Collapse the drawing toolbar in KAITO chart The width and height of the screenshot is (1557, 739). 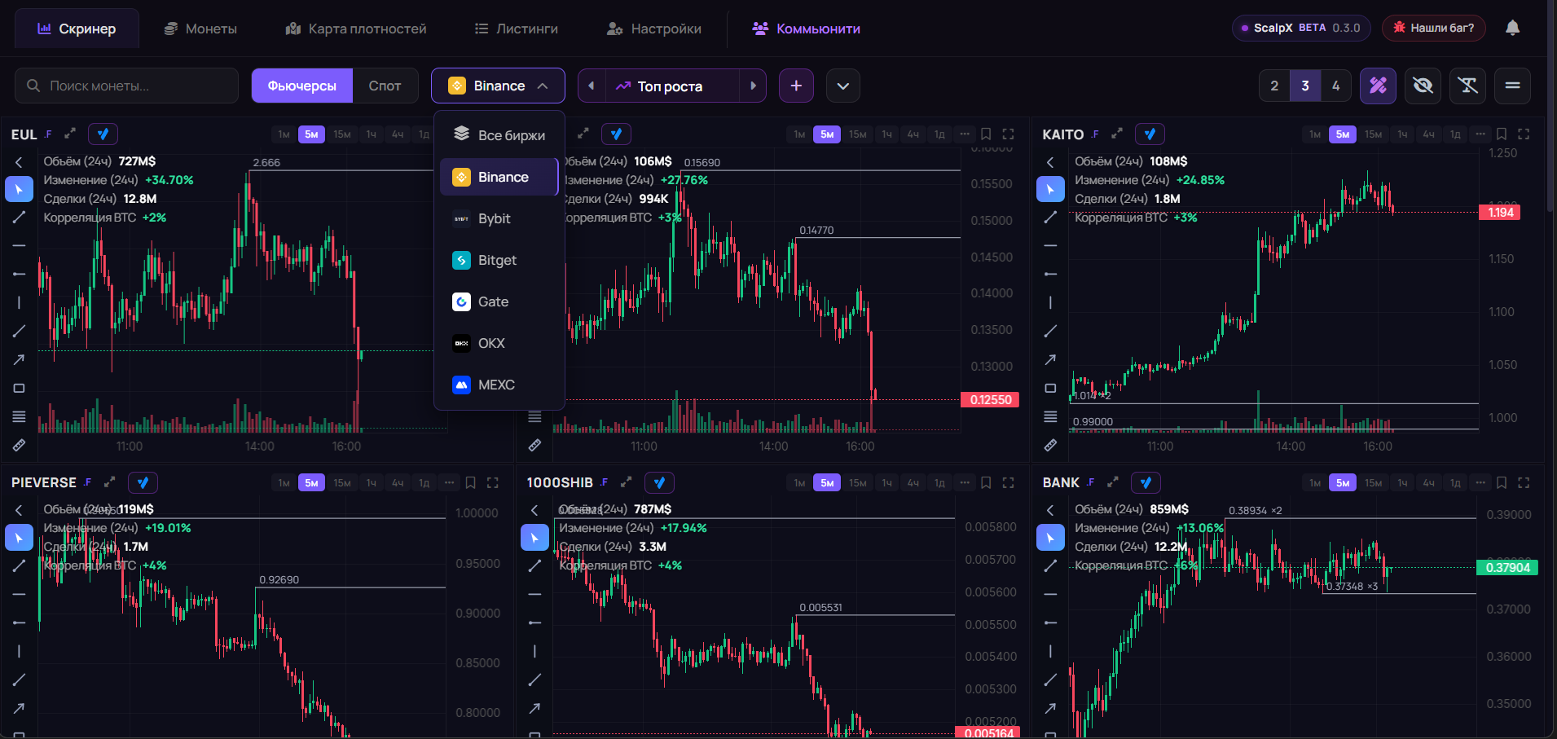1050,162
